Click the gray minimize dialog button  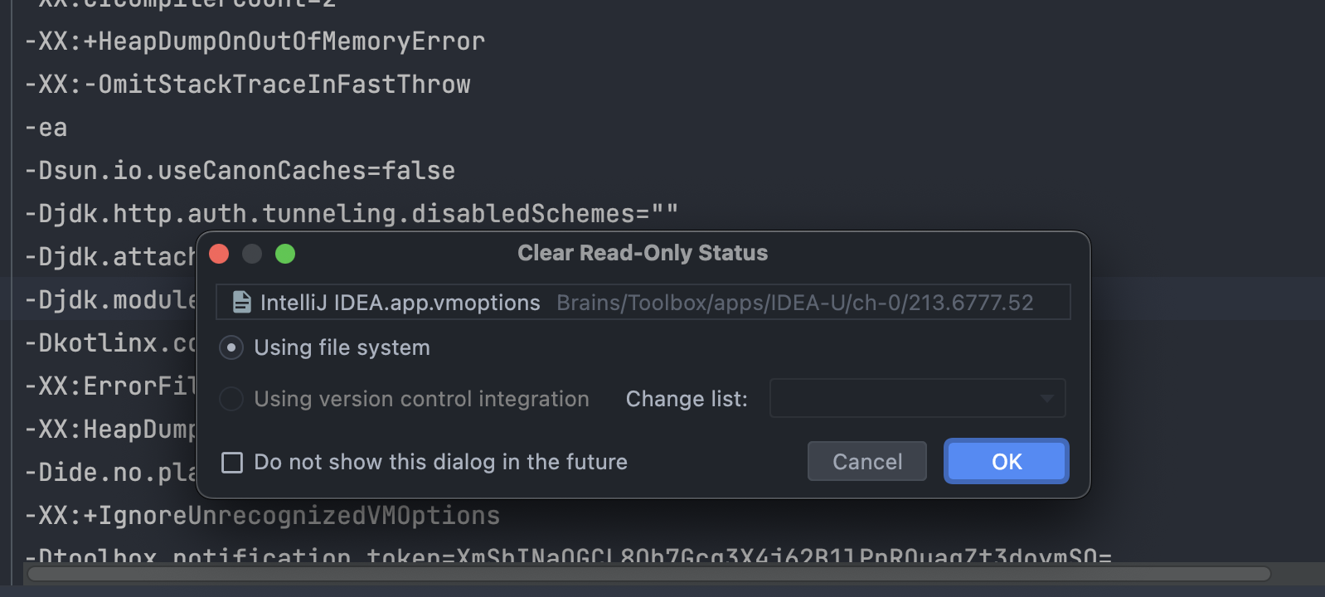(x=252, y=254)
